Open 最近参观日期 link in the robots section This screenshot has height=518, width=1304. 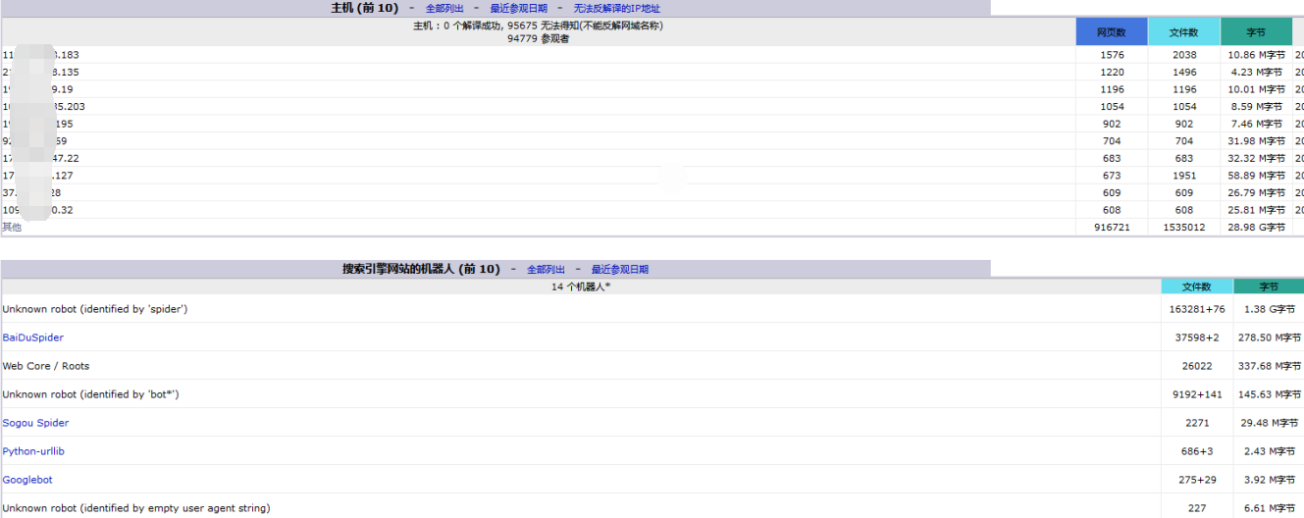click(619, 269)
